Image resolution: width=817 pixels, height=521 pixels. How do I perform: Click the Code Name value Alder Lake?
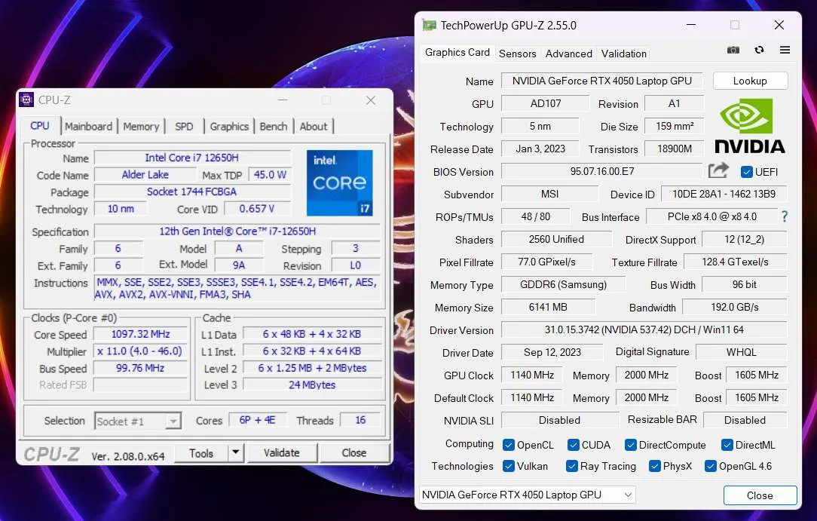(x=145, y=175)
